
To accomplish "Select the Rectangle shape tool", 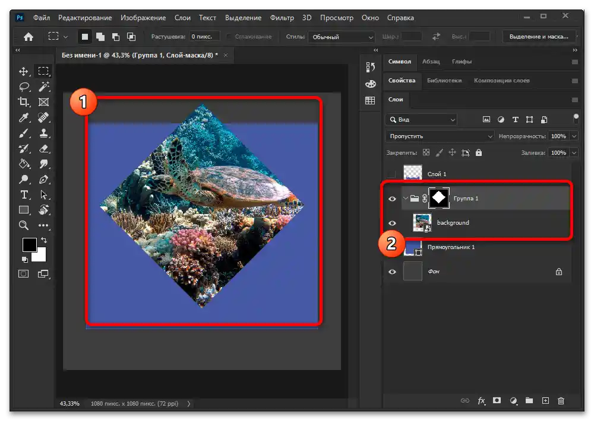I will pos(24,210).
